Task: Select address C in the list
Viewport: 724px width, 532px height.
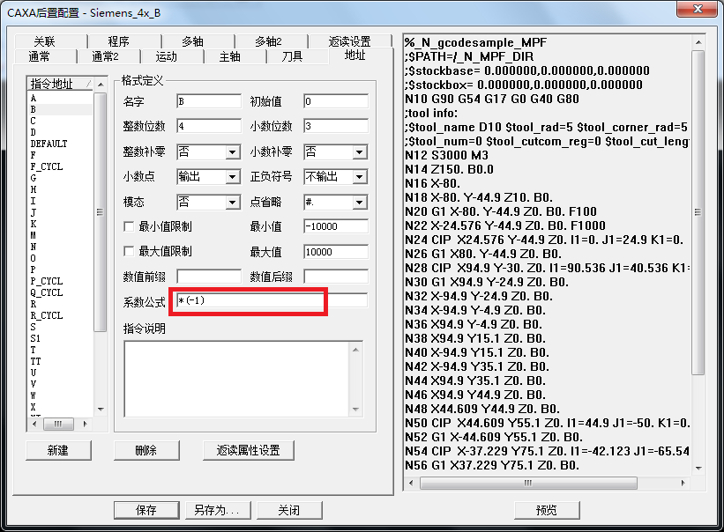Action: tap(60, 121)
